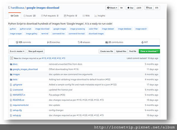
Task: Open commit message 'Offset downloading from #116'
Action: point(64,69)
